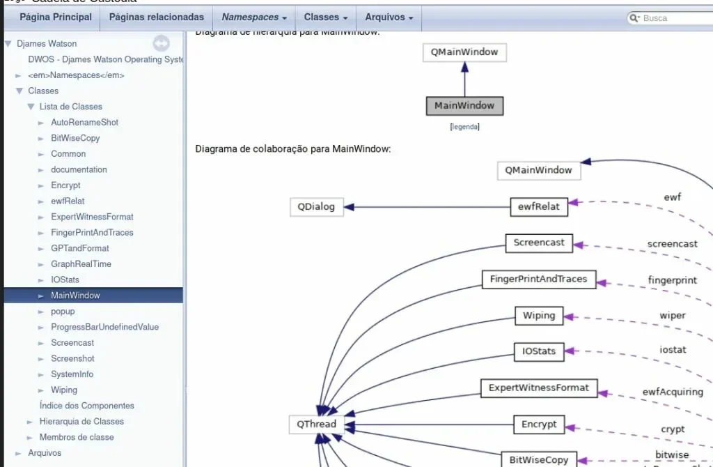Expand the MainWindow tree item arrow
Image resolution: width=713 pixels, height=467 pixels.
[41, 296]
